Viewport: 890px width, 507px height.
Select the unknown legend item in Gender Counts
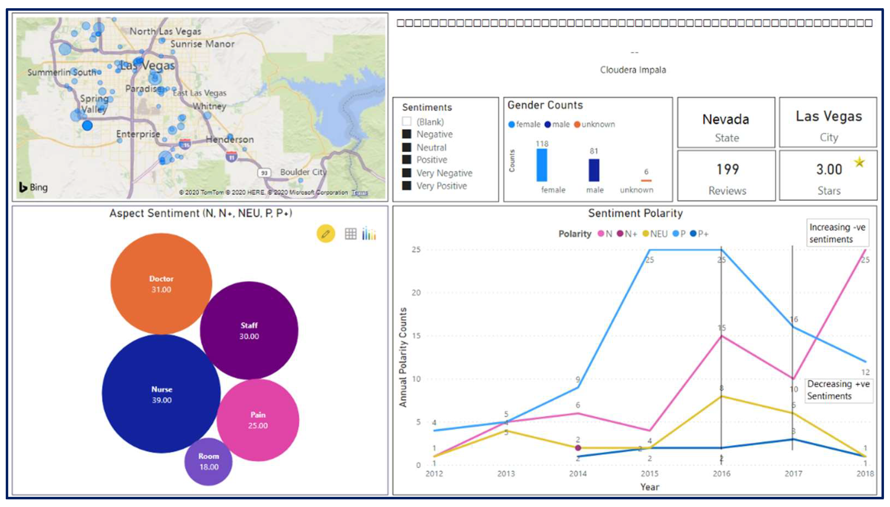point(594,124)
